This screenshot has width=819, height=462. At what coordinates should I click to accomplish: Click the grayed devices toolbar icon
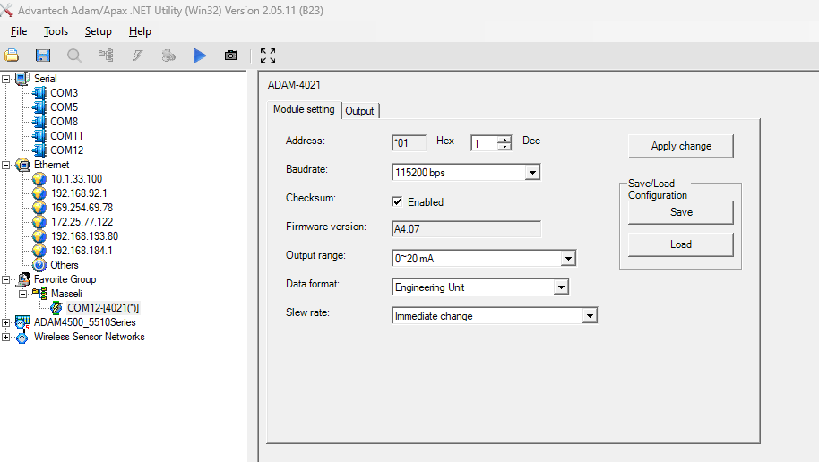(168, 56)
